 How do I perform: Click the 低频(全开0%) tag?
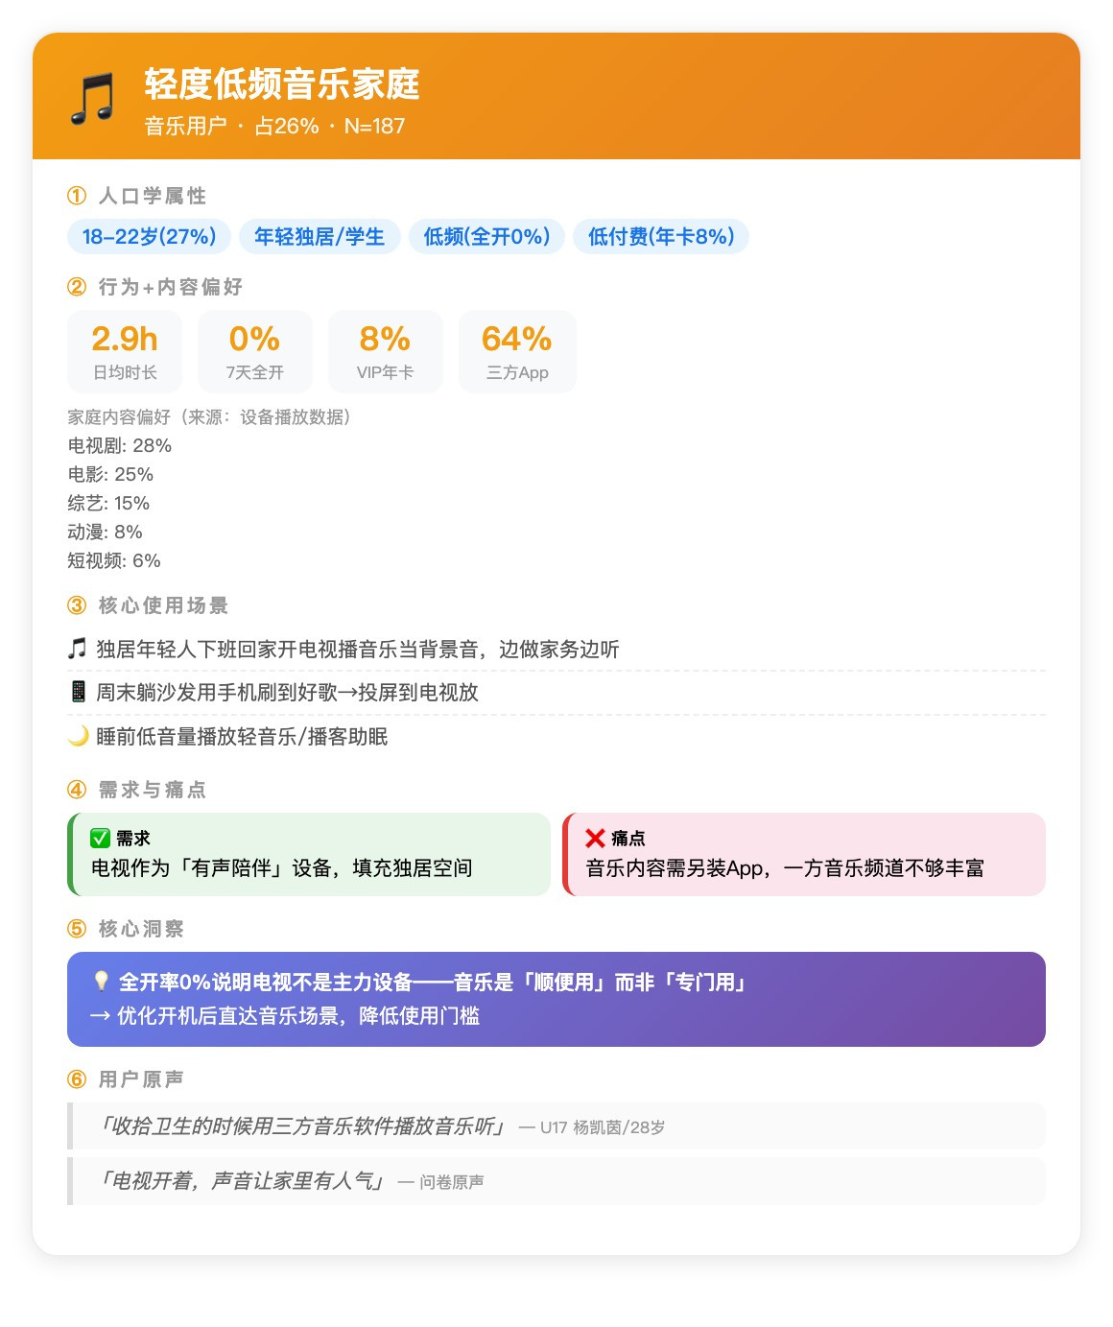click(x=486, y=237)
